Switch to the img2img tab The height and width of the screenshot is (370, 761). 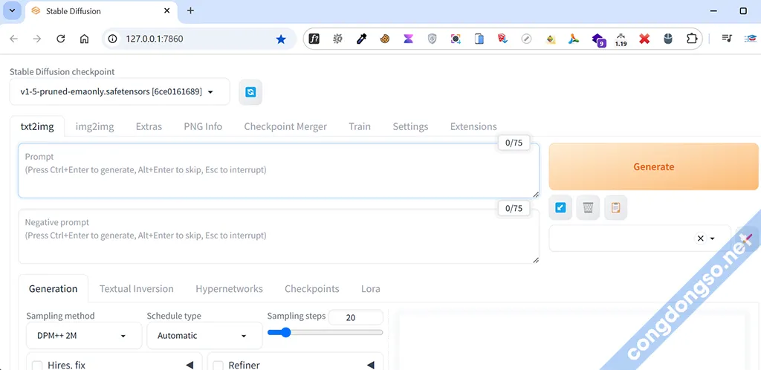[x=94, y=126]
